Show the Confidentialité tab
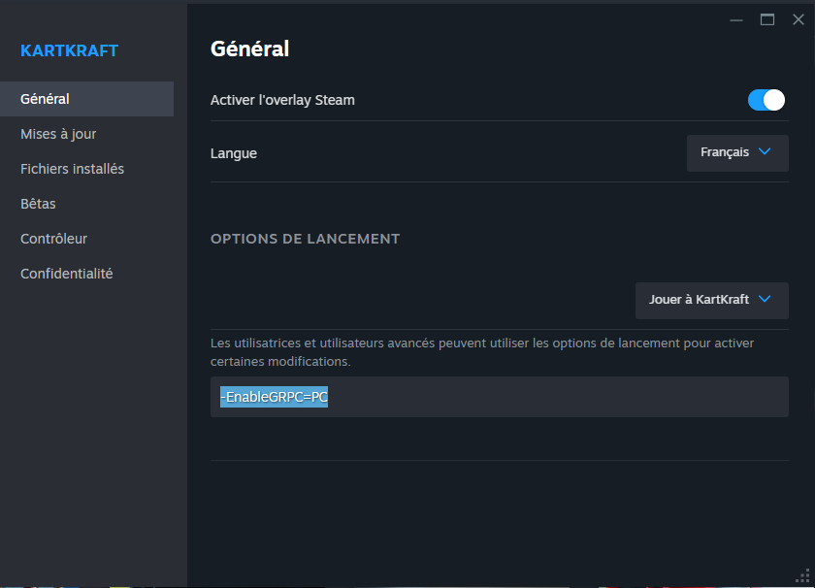The height and width of the screenshot is (588, 815). point(86,274)
